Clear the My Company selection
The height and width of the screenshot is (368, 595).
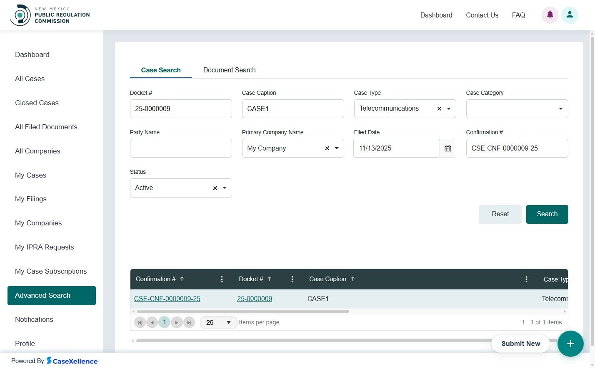click(x=327, y=148)
